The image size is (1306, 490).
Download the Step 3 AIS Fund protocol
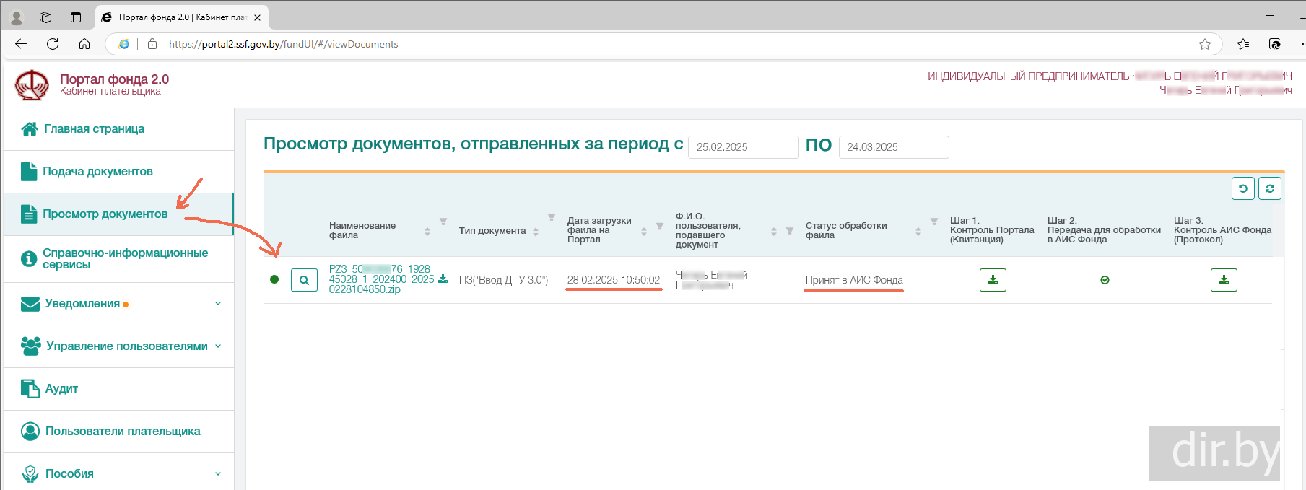[x=1224, y=280]
